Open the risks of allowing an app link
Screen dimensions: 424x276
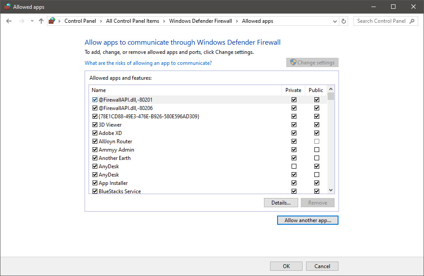148,63
